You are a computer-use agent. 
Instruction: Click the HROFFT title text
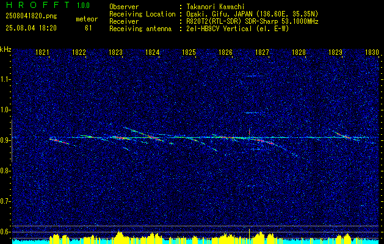point(38,5)
